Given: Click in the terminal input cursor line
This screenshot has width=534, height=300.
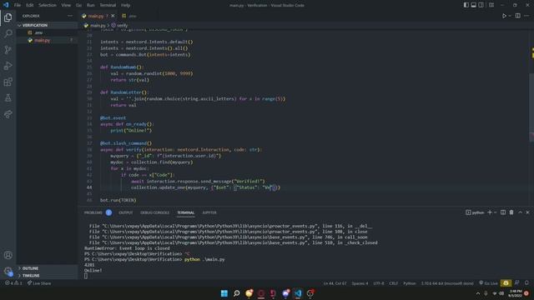Looking at the screenshot, I should click(86, 276).
